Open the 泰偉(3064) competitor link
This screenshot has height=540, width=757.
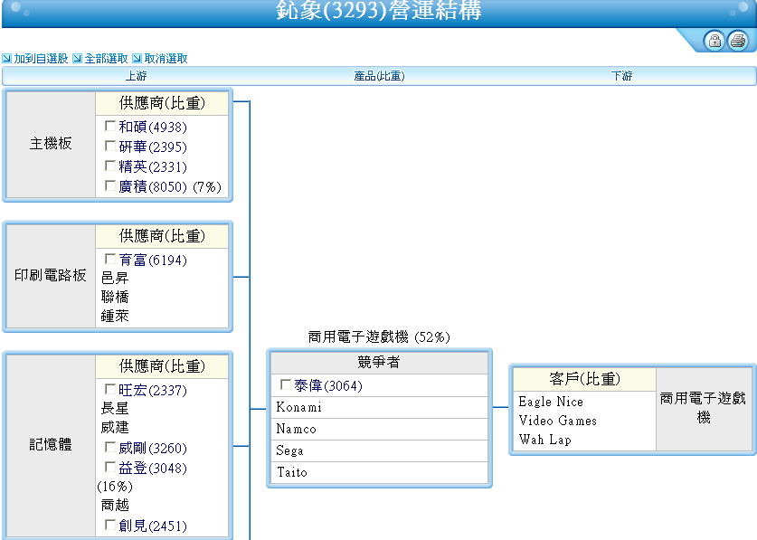pyautogui.click(x=328, y=386)
